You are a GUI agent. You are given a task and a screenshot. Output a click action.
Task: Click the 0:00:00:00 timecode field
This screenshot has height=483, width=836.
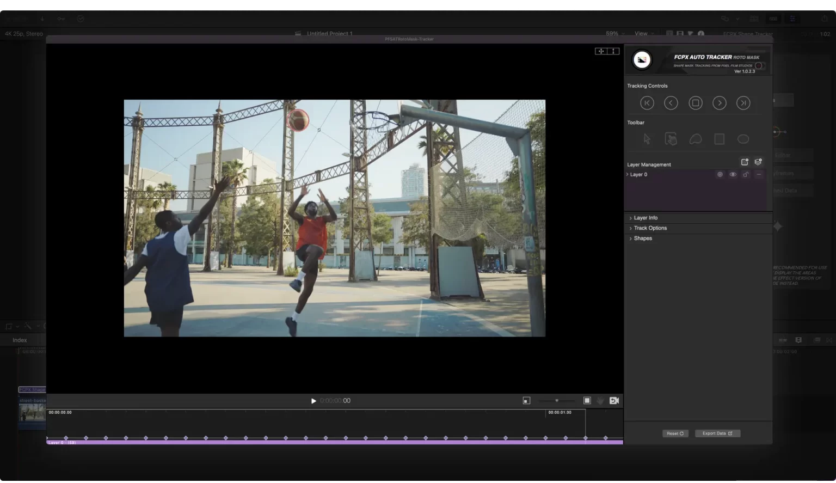(x=335, y=401)
